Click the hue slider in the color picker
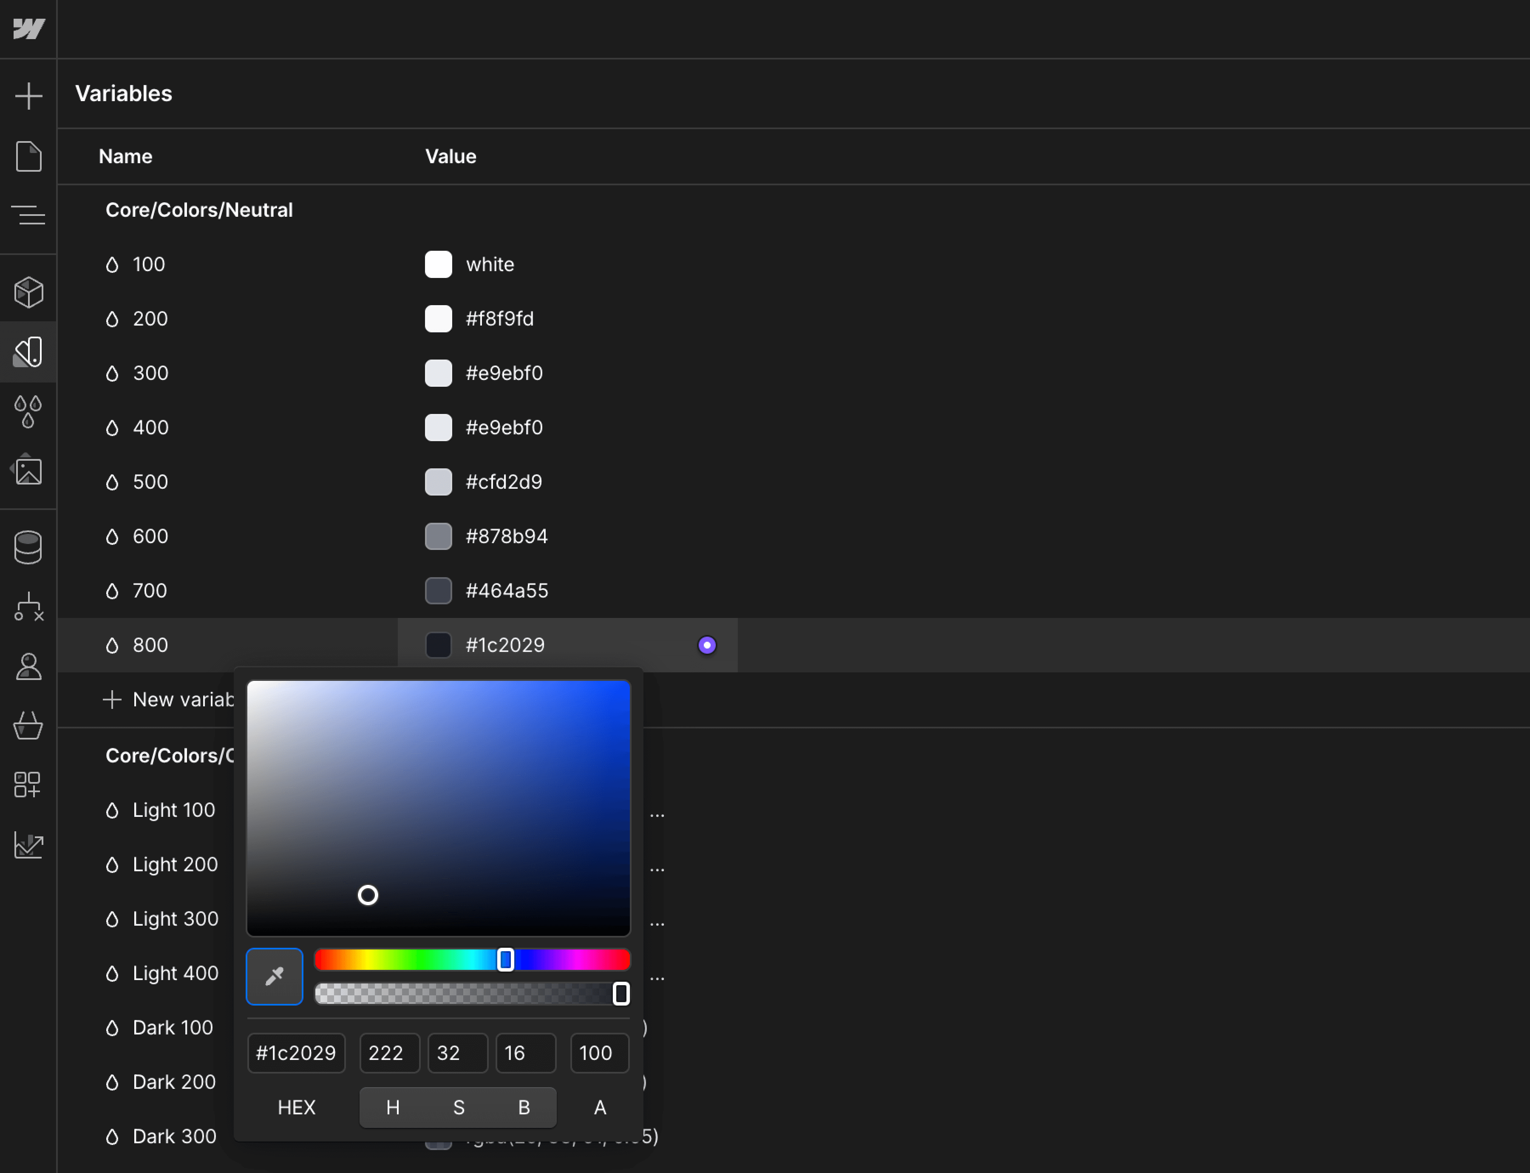The width and height of the screenshot is (1530, 1173). (472, 959)
